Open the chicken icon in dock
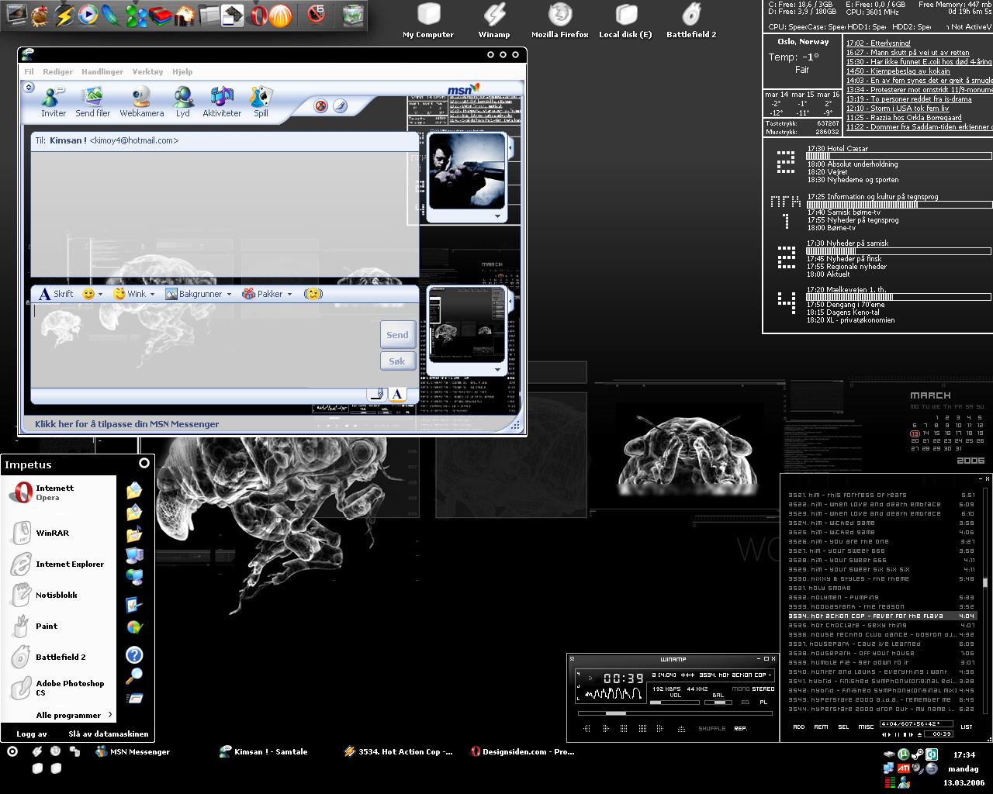This screenshot has width=993, height=794. tap(39, 14)
